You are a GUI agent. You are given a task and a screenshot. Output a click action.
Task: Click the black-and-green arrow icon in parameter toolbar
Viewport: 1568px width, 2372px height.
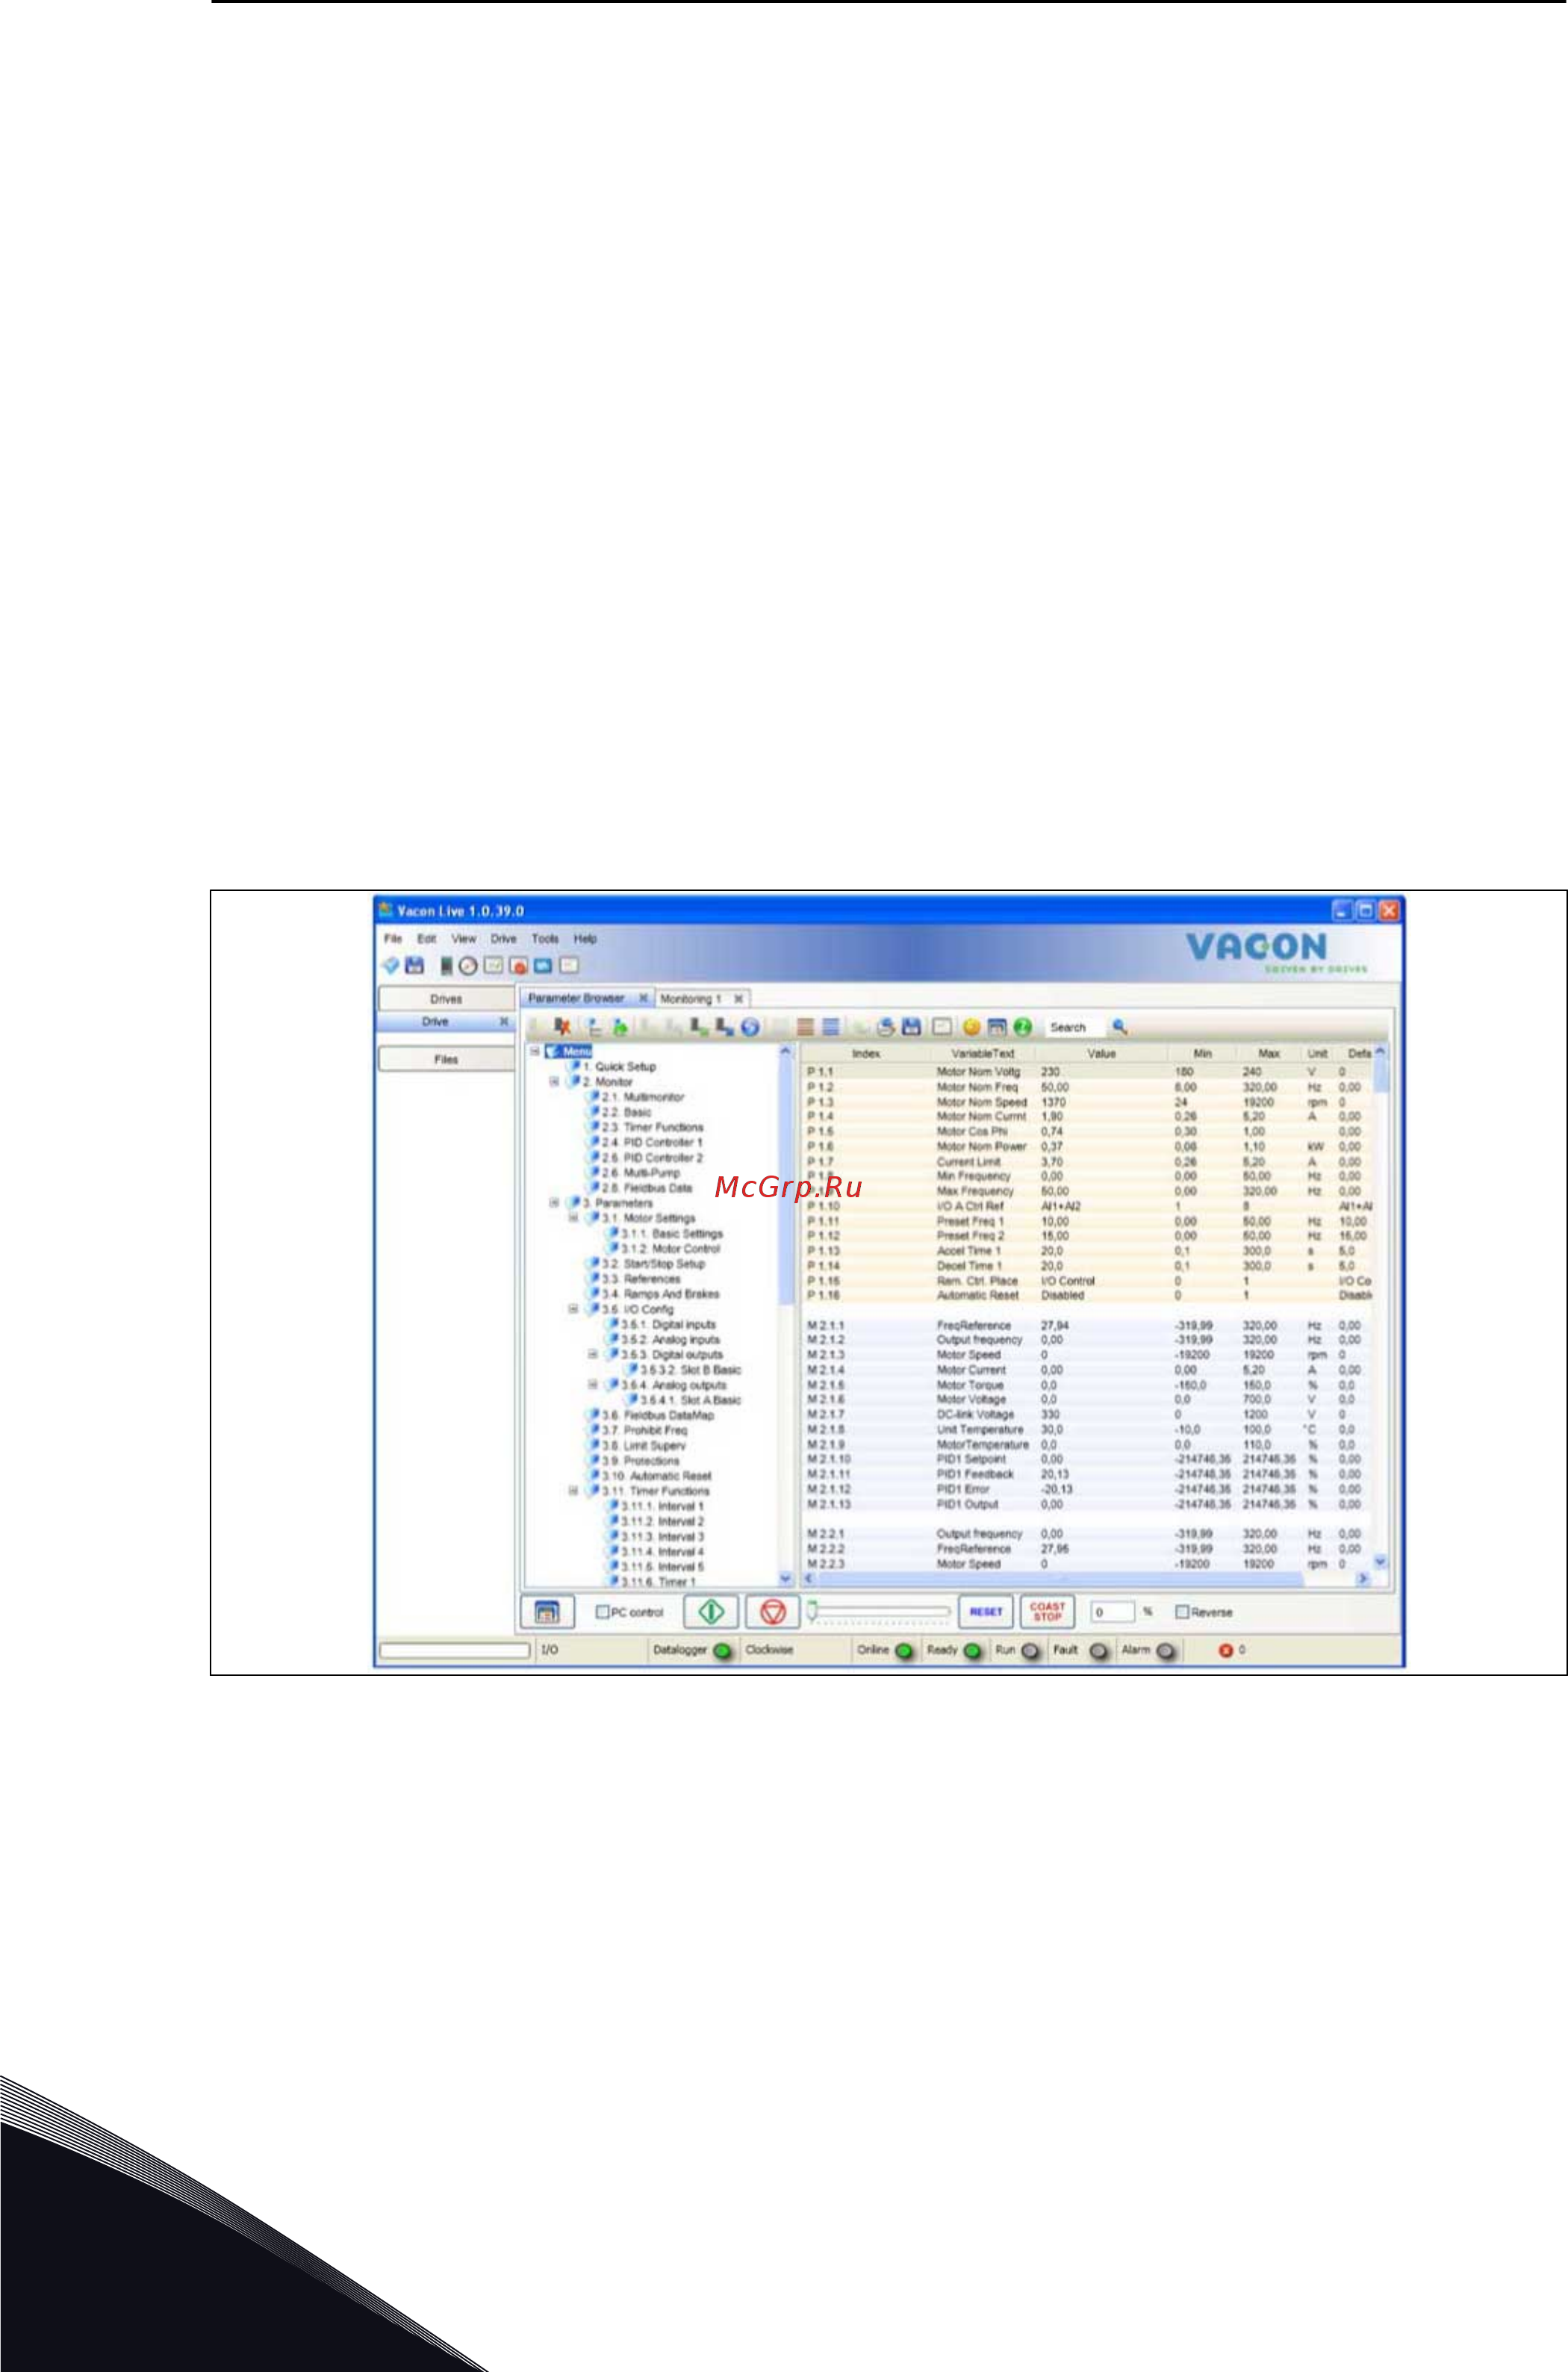coord(700,1027)
